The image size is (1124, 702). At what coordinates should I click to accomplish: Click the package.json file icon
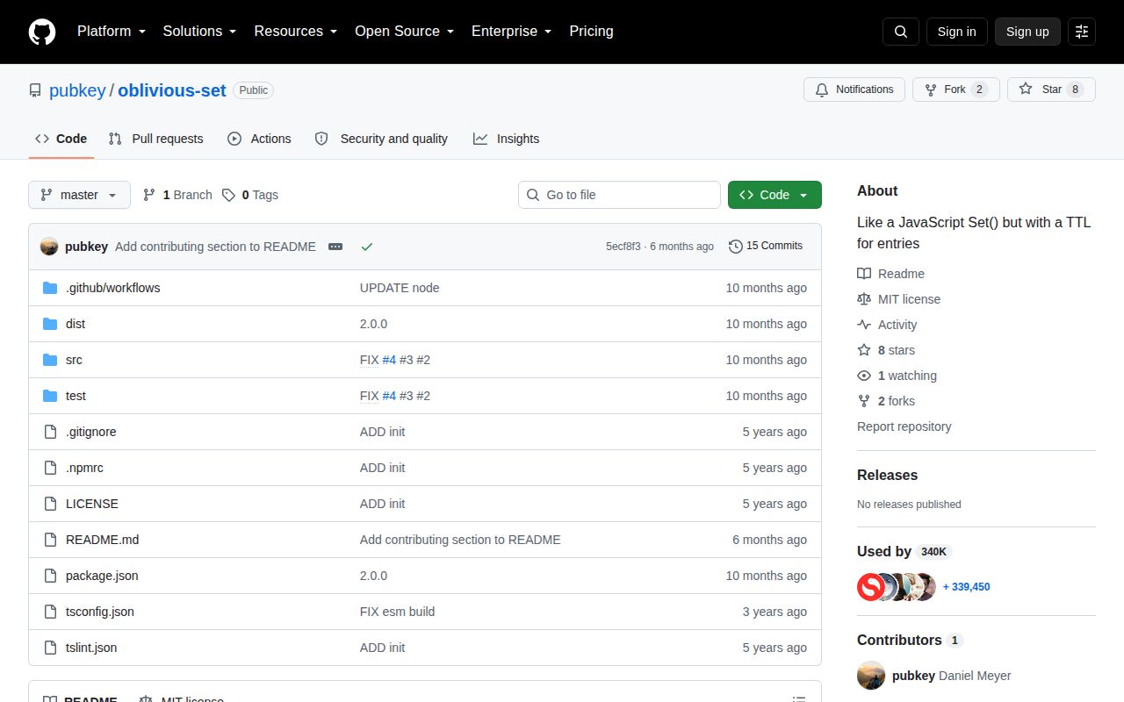click(50, 576)
